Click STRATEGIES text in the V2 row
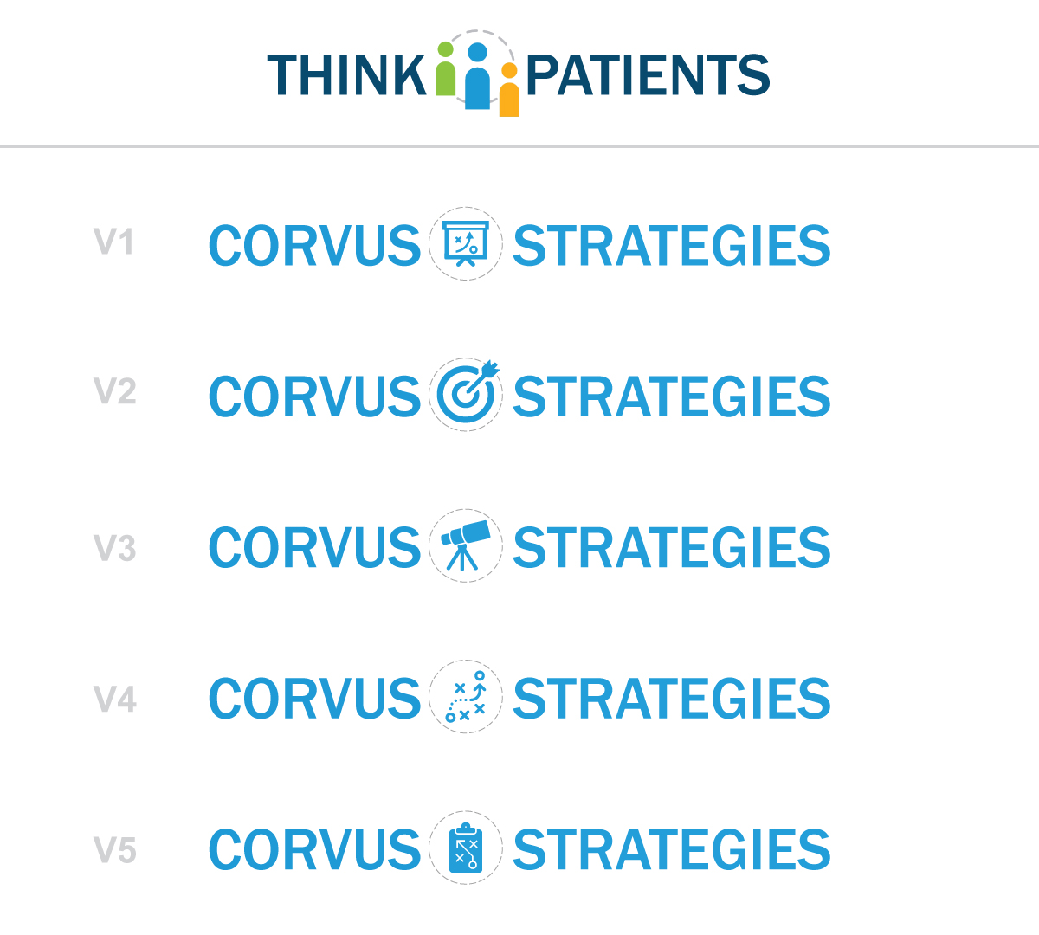 [x=671, y=397]
